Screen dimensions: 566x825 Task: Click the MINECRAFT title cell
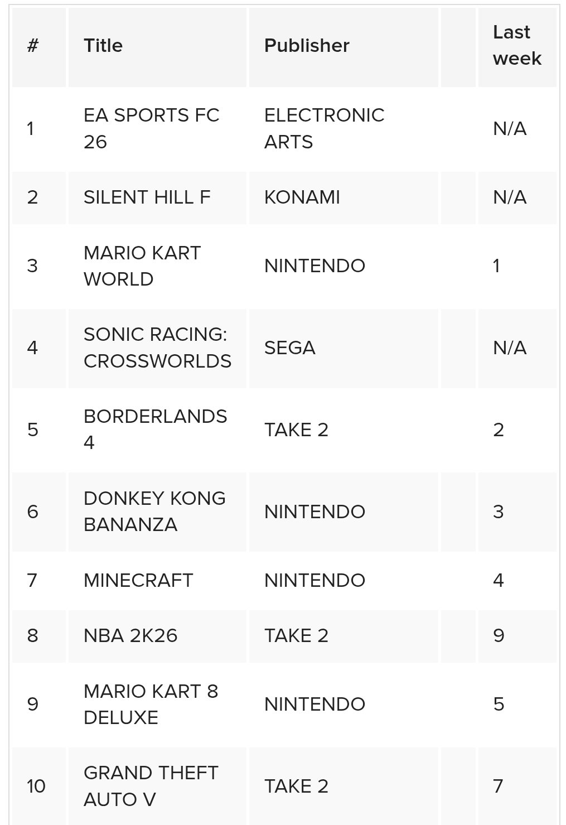tap(138, 581)
